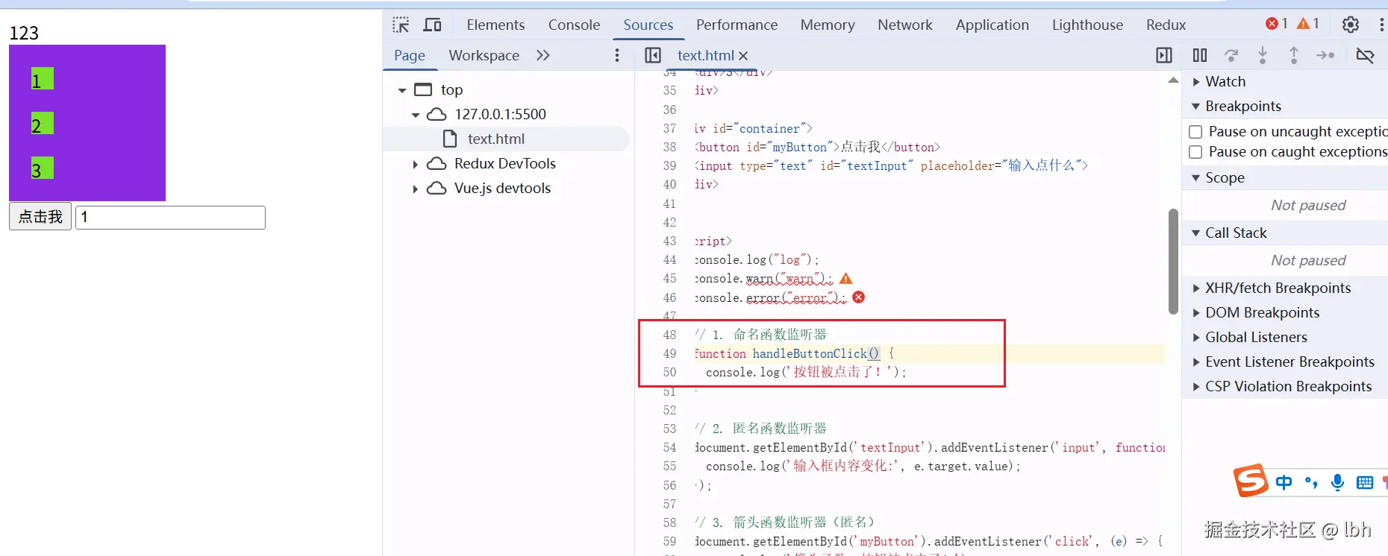The width and height of the screenshot is (1388, 556).
Task: Expand XHR/fetch Breakpoints section
Action: click(x=1196, y=288)
